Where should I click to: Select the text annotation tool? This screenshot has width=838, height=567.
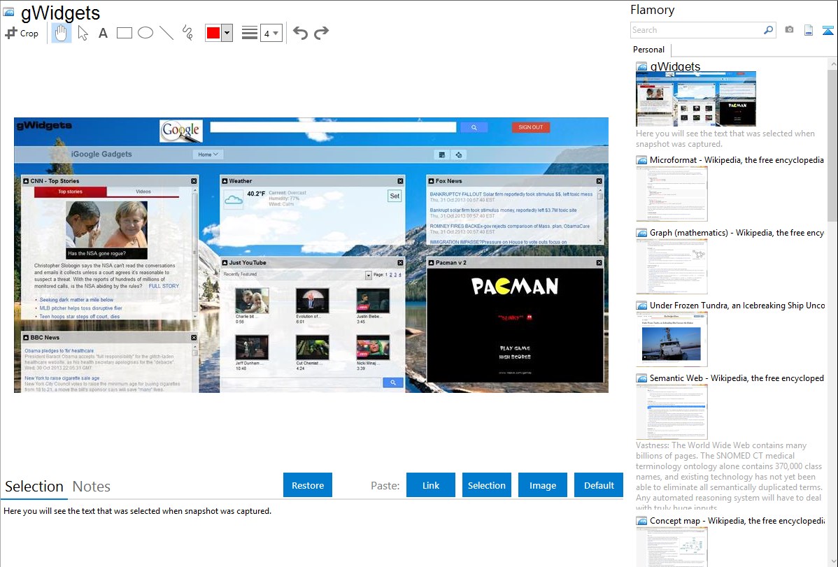click(103, 33)
